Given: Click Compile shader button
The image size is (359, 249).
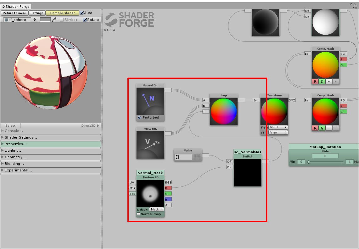Looking at the screenshot, I should [x=62, y=13].
